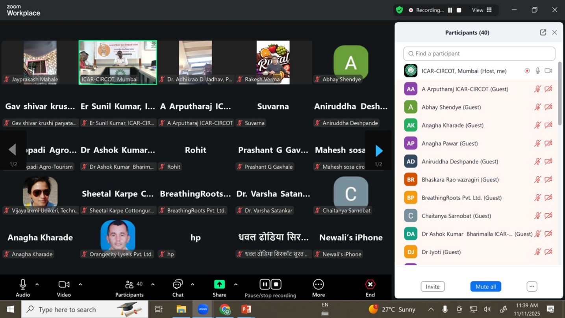Screen dimensions: 565x318
Task: Open the Chat panel icon
Action: pos(178,285)
